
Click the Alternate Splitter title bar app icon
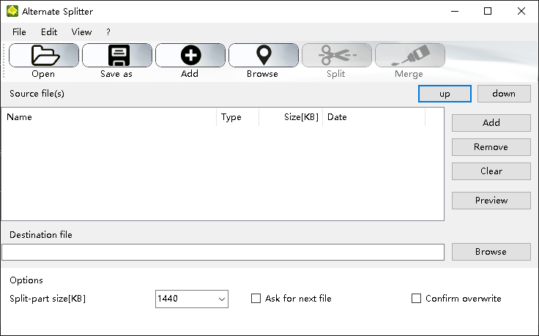[12, 12]
